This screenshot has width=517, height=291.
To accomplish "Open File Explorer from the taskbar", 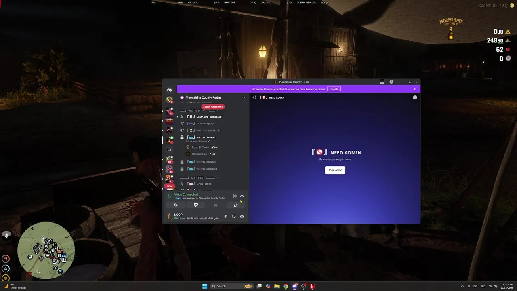I will click(x=277, y=286).
